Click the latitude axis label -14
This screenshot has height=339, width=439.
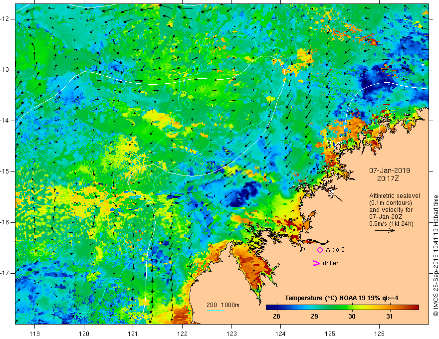(5, 121)
